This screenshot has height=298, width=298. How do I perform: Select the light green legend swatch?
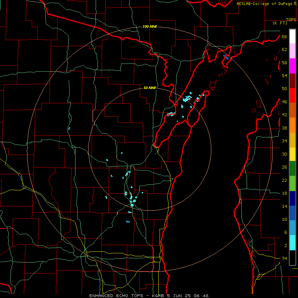pos(292,183)
